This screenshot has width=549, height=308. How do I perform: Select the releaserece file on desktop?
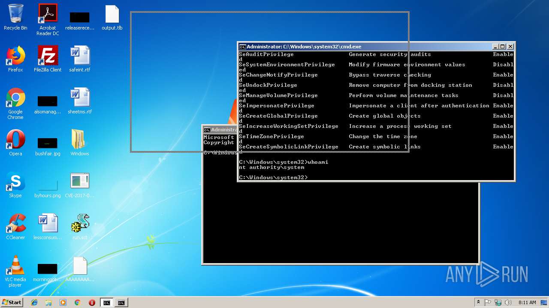coord(80,20)
